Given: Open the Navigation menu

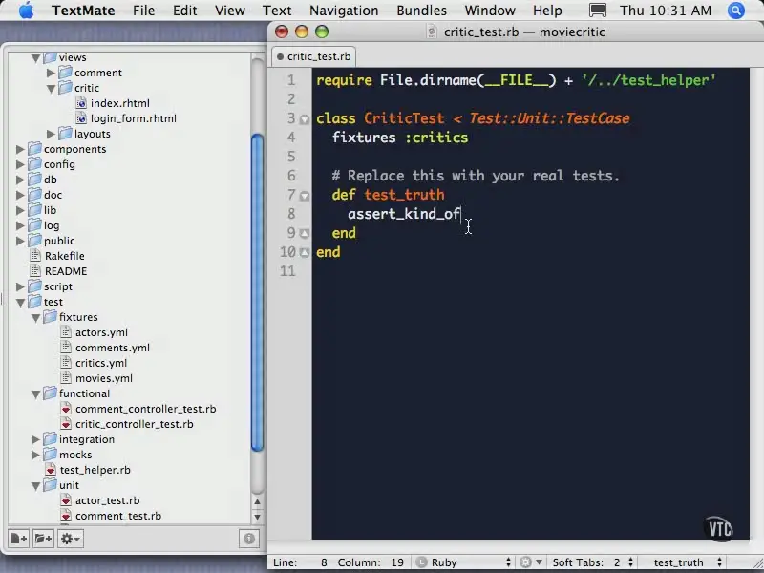Looking at the screenshot, I should [344, 11].
